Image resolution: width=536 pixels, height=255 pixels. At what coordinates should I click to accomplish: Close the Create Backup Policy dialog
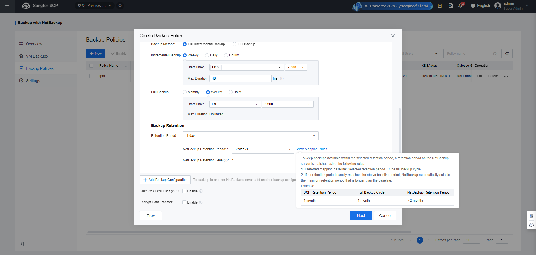[393, 36]
